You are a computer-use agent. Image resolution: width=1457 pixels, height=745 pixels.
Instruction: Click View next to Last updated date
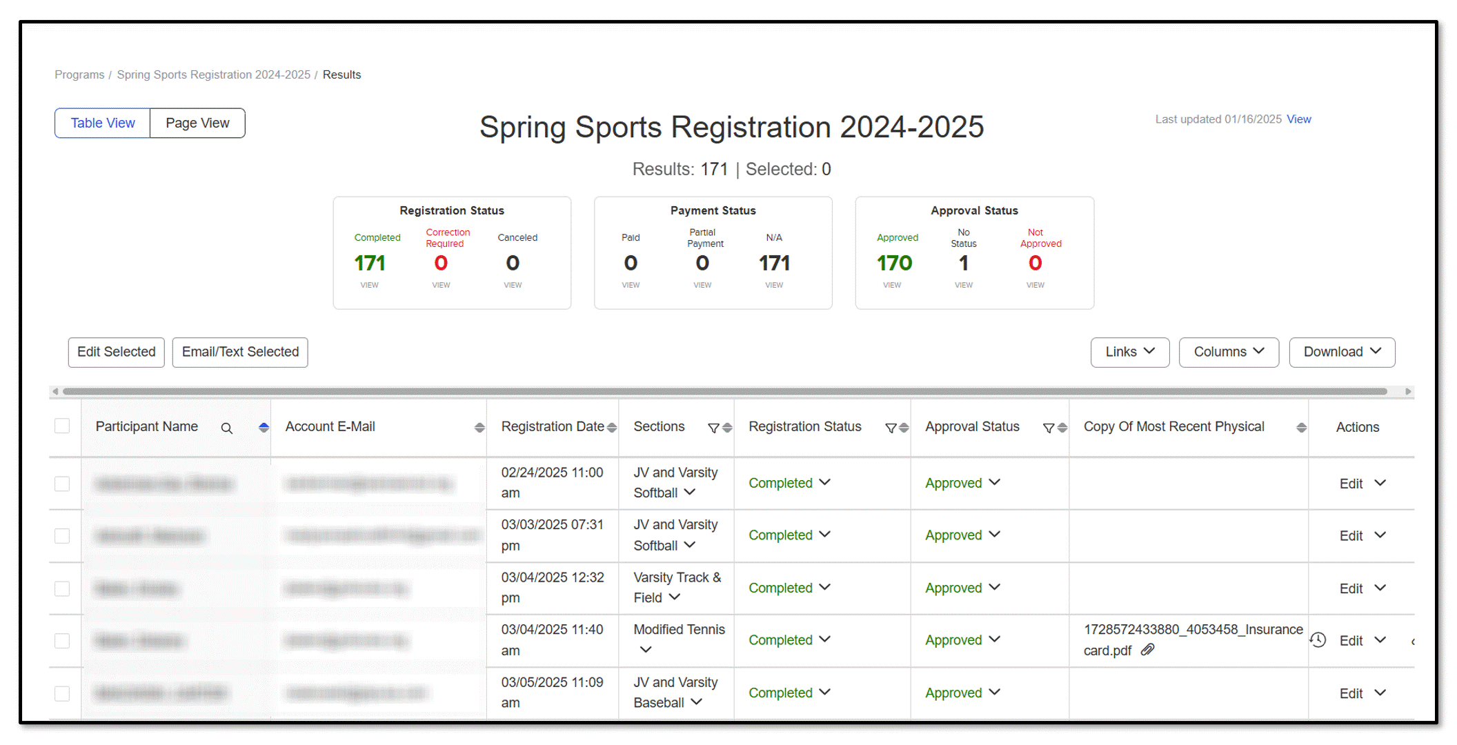pos(1298,119)
